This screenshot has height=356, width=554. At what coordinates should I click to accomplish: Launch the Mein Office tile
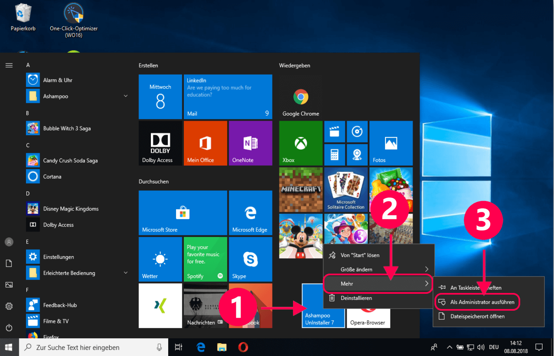205,143
